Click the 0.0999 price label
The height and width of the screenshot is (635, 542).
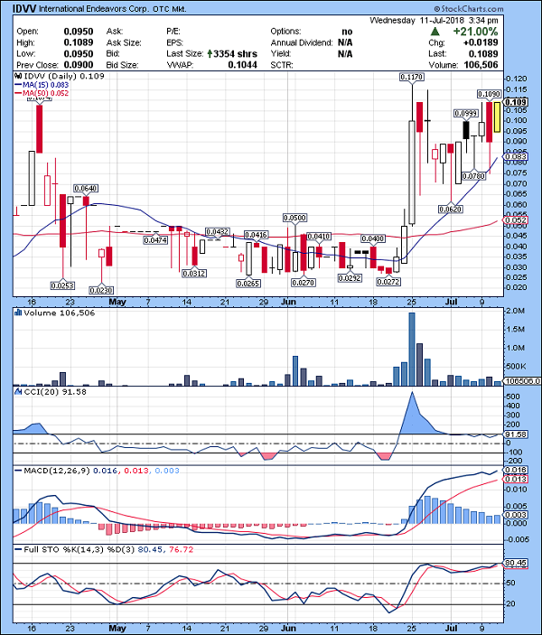(x=465, y=114)
